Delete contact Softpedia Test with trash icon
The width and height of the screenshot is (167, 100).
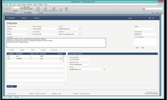pos(63,59)
